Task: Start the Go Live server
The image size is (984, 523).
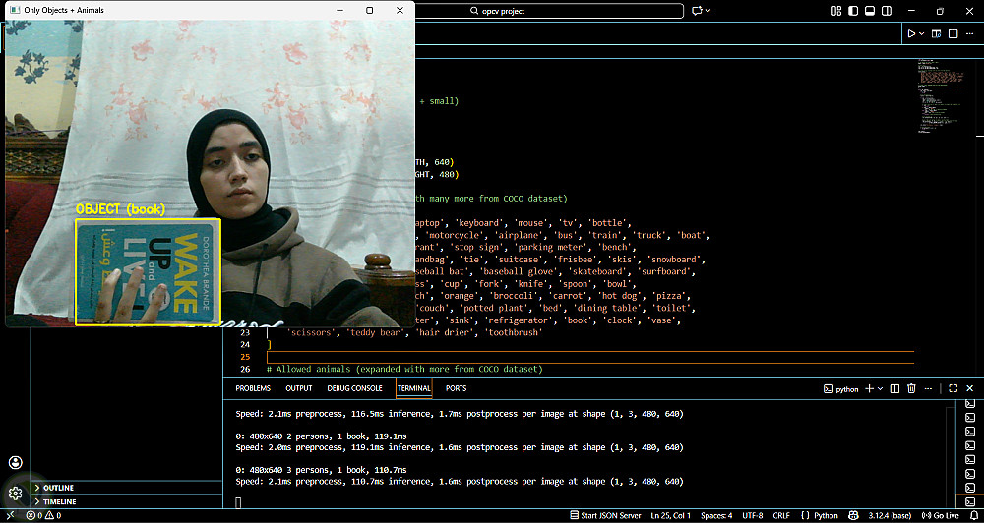Action: click(x=940, y=515)
